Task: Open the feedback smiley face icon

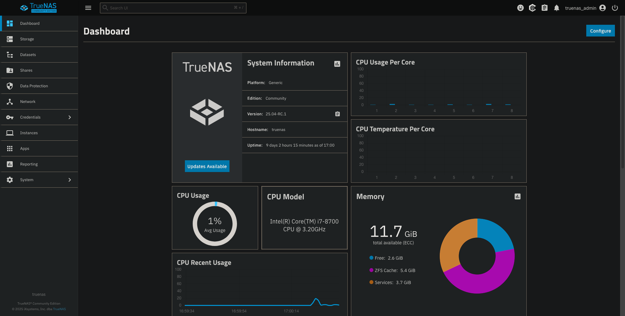Action: (521, 8)
